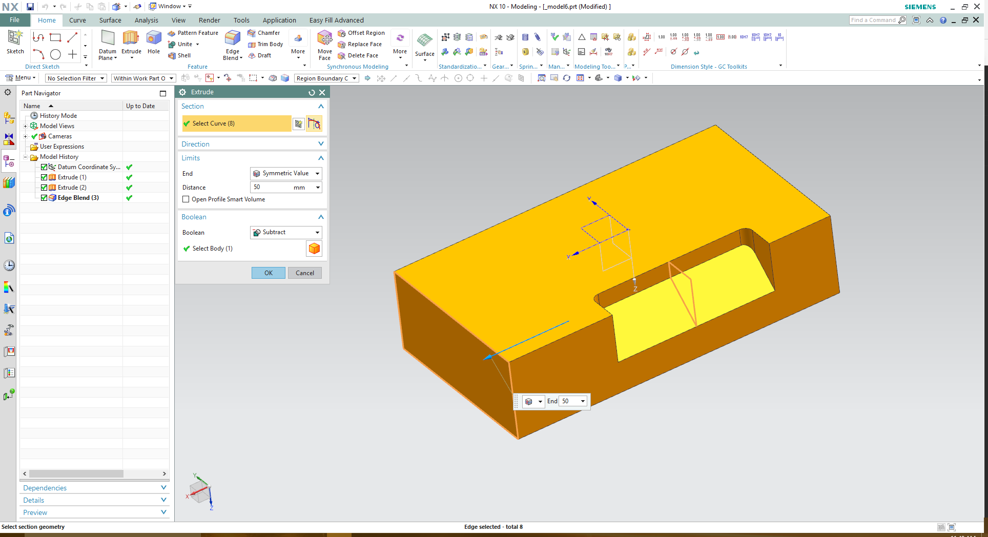Reset the Extrude dialog

tap(312, 92)
